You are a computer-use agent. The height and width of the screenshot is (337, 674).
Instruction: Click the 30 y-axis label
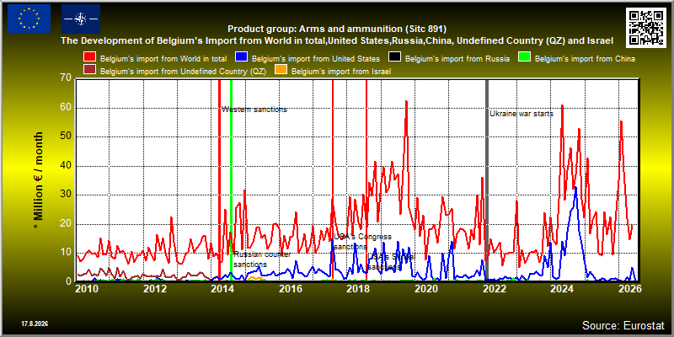(66, 195)
